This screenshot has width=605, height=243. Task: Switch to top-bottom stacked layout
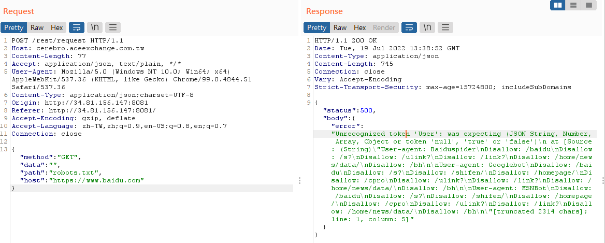[573, 5]
